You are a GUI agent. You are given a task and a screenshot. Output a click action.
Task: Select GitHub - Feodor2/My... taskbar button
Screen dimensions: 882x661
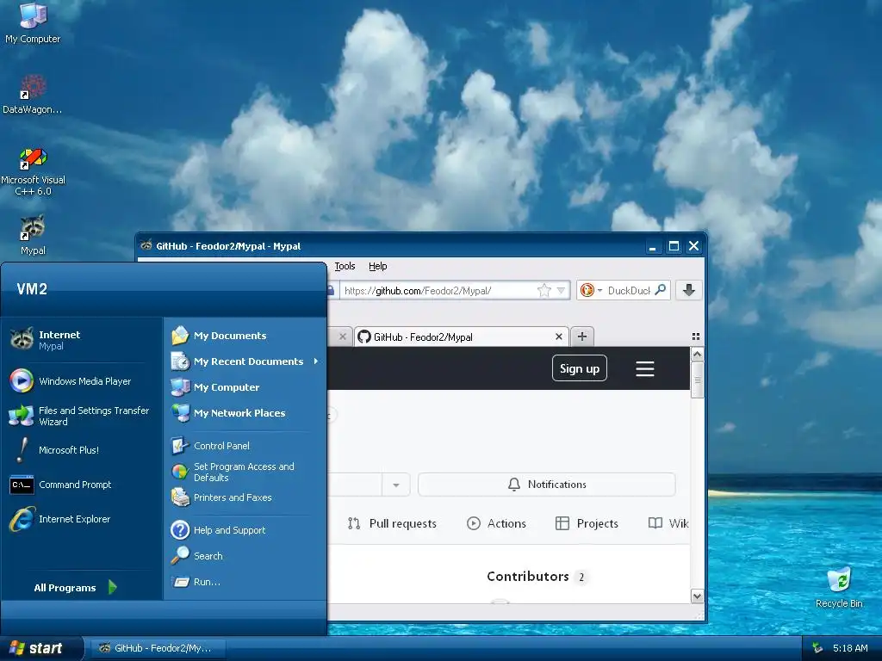point(158,648)
